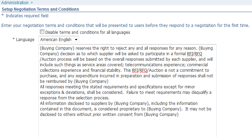The image size is (252, 137).
Task: Click the word 'telecommunications' in the terms text
Action: click(144, 65)
